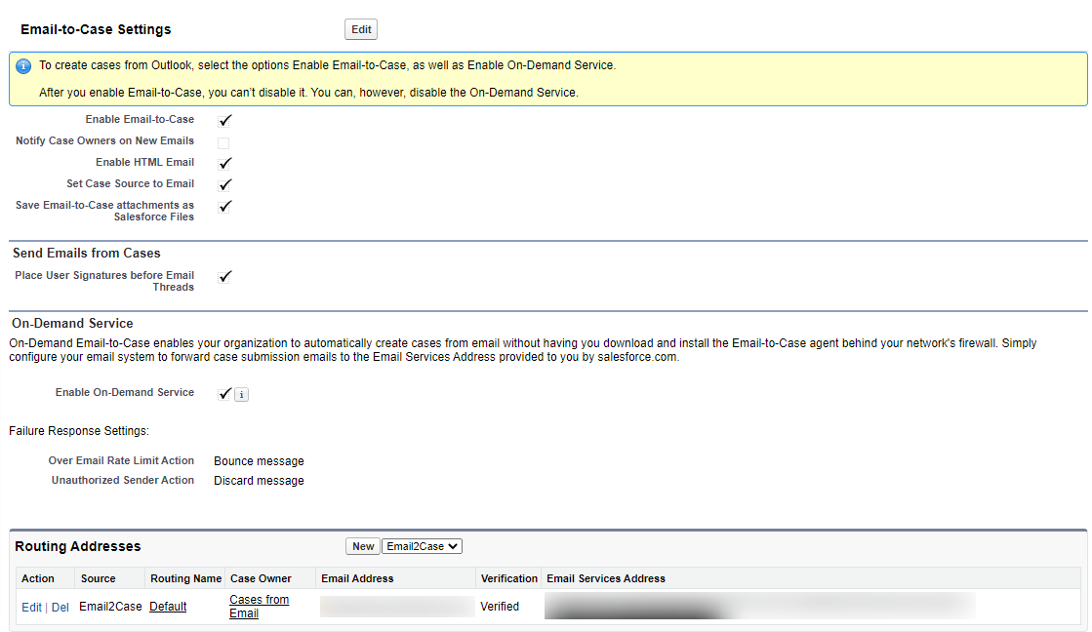Click the Email Address column header
This screenshot has height=632, width=1092.
coord(357,578)
